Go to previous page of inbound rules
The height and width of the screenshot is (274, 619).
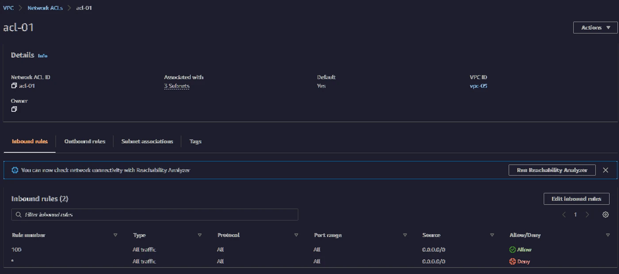[x=564, y=215]
